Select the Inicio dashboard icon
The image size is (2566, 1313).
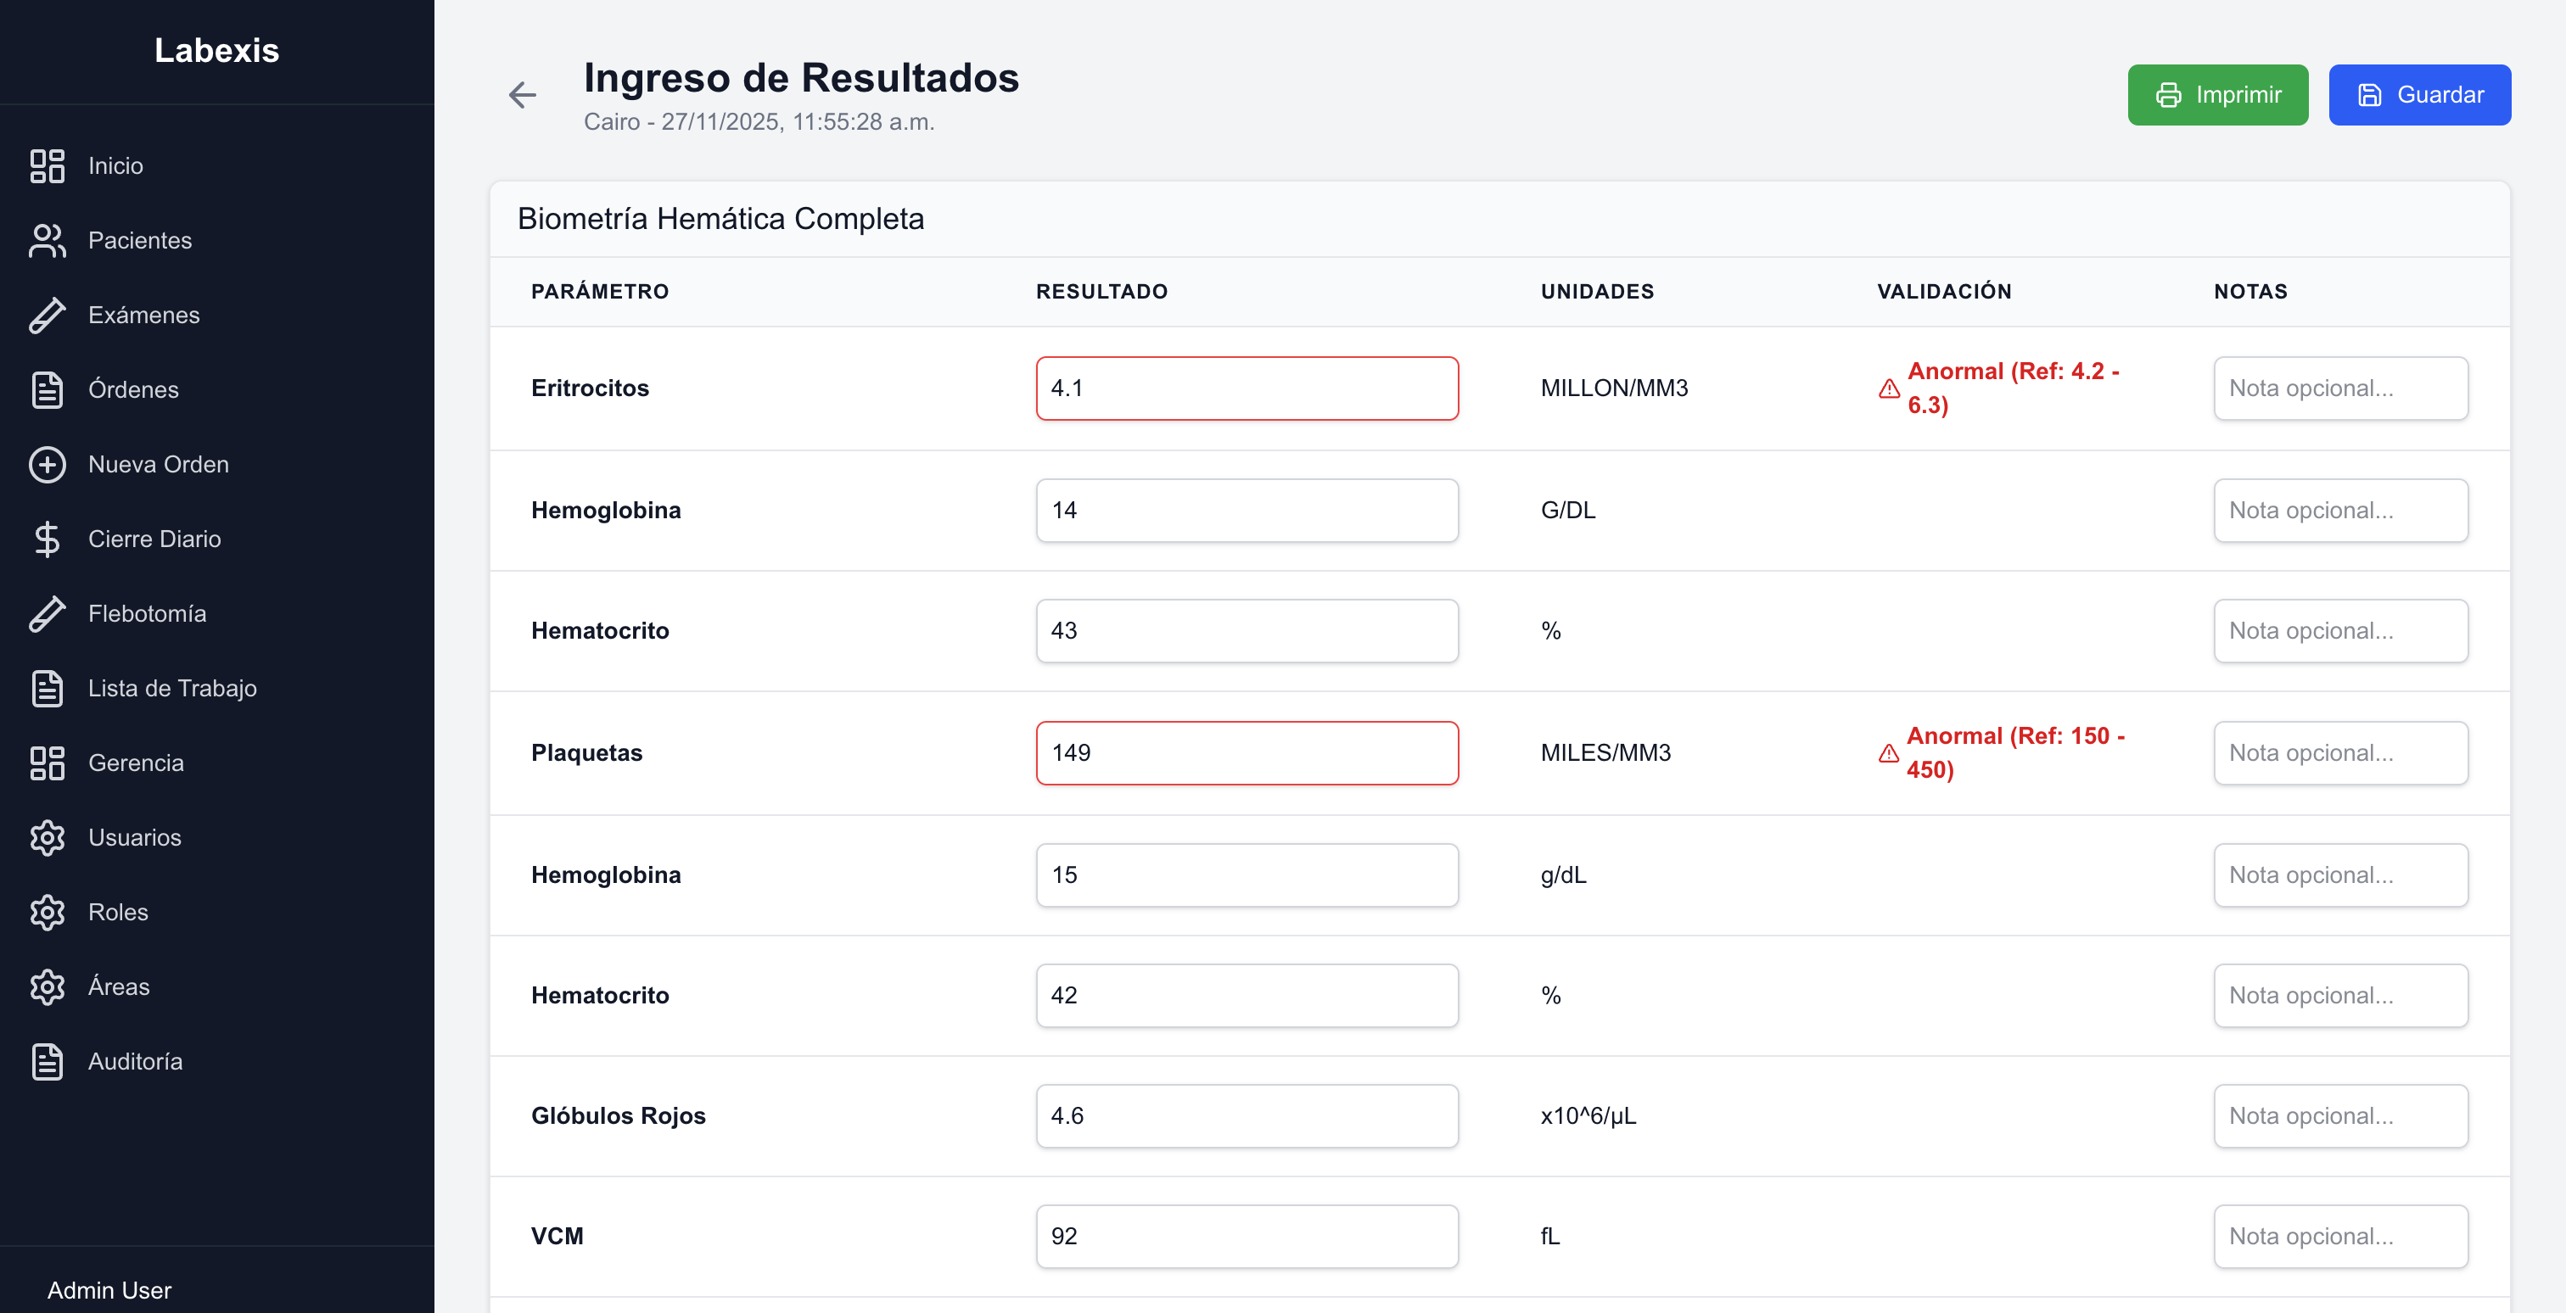point(48,165)
